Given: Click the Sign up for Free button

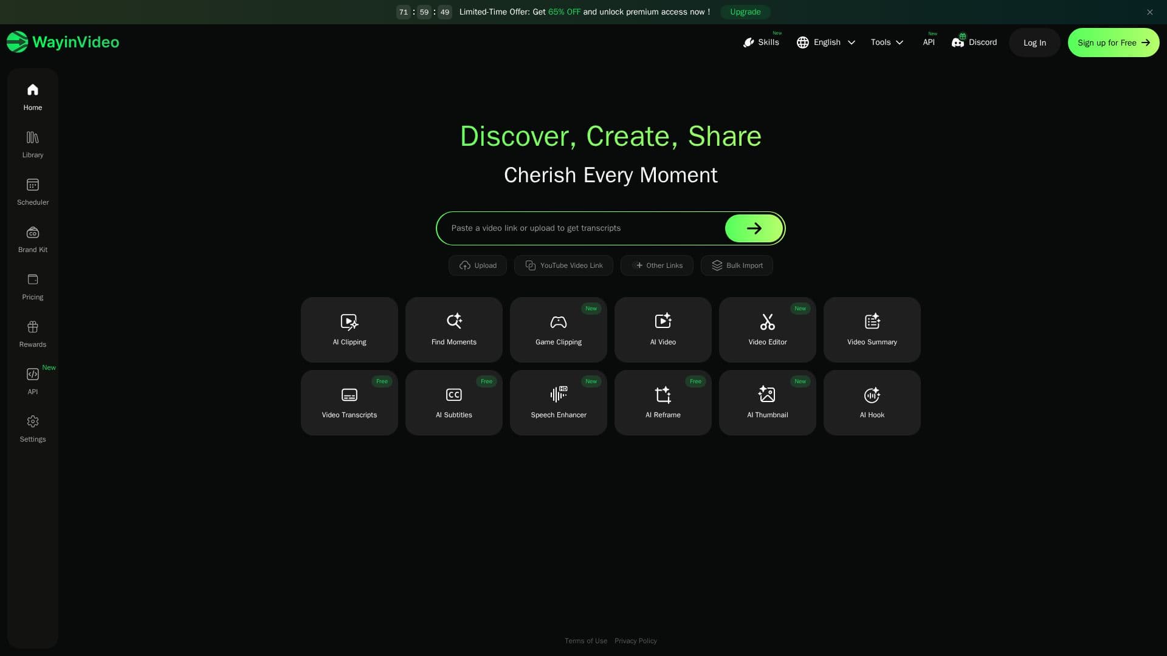Looking at the screenshot, I should [x=1114, y=43].
